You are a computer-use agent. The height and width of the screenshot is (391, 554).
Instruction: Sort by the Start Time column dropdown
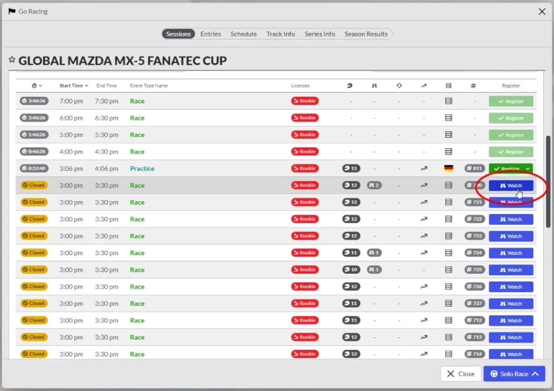(74, 85)
